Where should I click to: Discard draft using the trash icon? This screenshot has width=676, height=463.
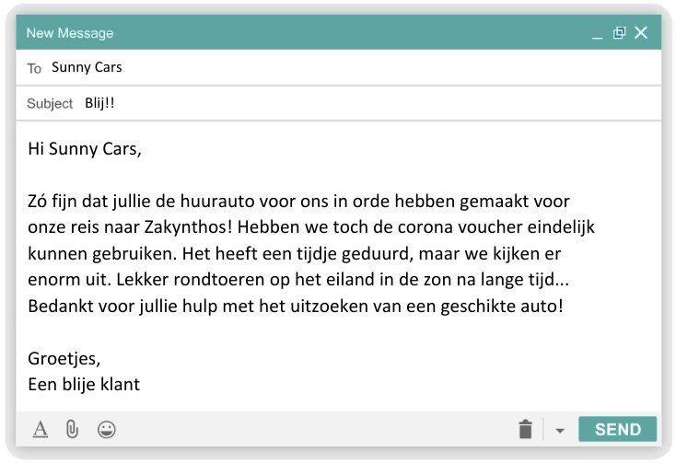click(526, 429)
